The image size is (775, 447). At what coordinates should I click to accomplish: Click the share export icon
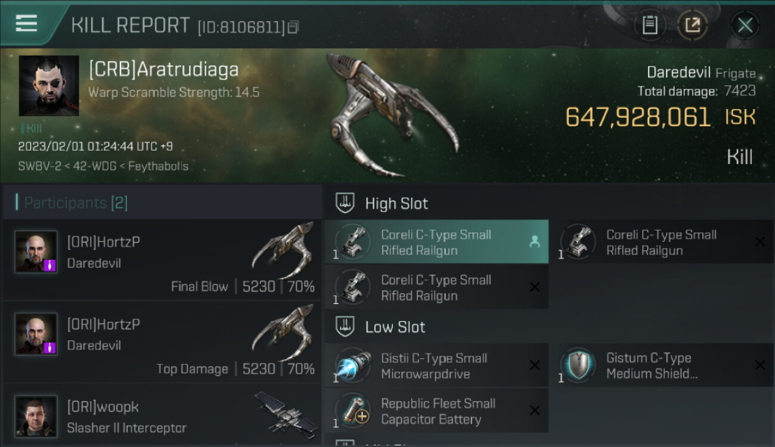(692, 25)
